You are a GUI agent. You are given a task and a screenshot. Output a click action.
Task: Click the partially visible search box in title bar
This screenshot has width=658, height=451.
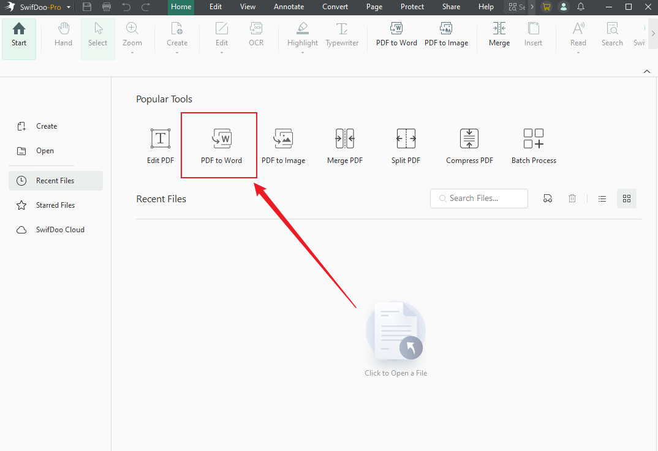tap(516, 7)
